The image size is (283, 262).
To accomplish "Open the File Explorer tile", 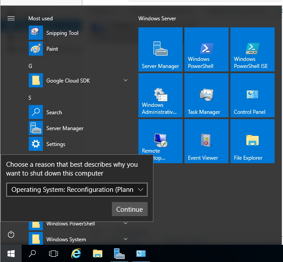I will pos(252,141).
